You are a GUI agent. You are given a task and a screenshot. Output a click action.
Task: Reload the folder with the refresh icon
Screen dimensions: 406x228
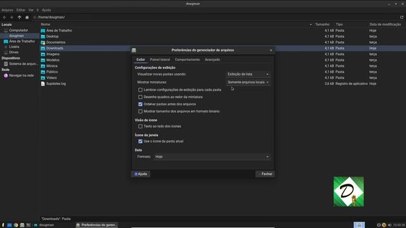(x=402, y=17)
